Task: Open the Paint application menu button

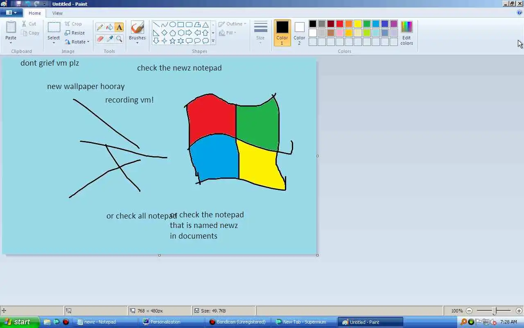Action: coord(11,13)
